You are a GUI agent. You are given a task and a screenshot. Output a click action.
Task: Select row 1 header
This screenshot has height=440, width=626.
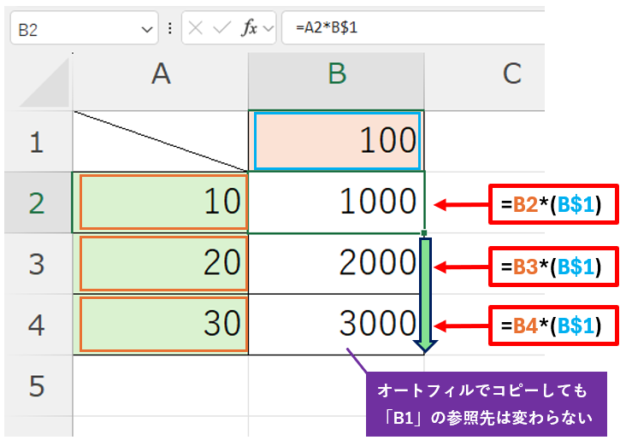tap(36, 141)
